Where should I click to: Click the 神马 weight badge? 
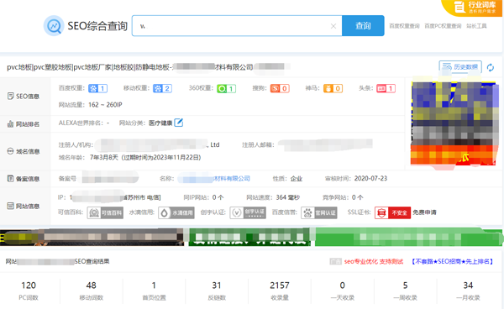tap(333, 88)
